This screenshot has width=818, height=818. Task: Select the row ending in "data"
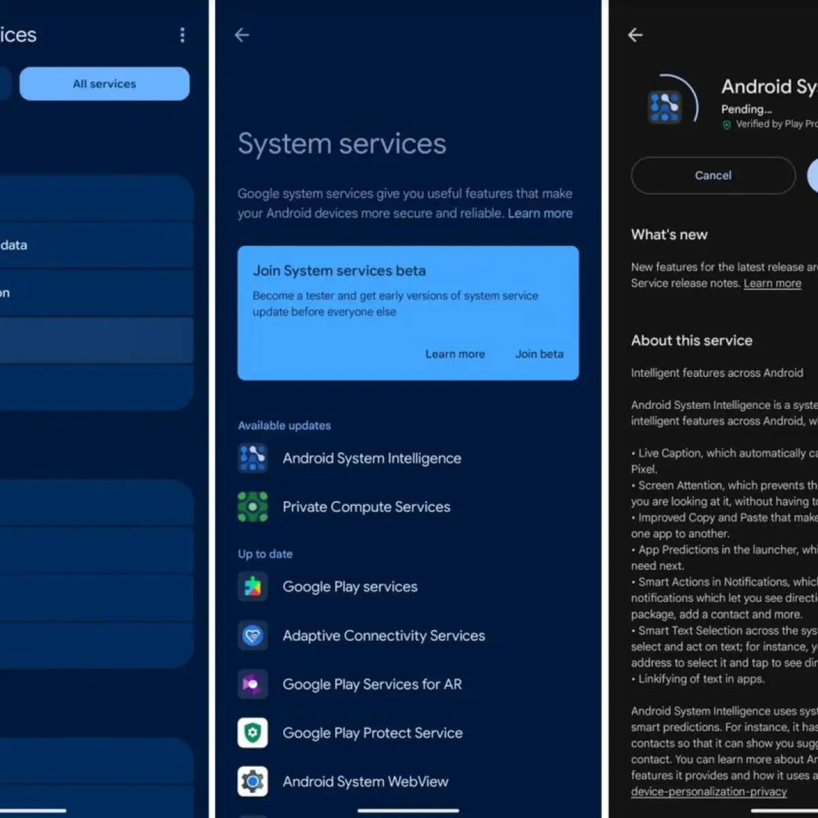(95, 245)
